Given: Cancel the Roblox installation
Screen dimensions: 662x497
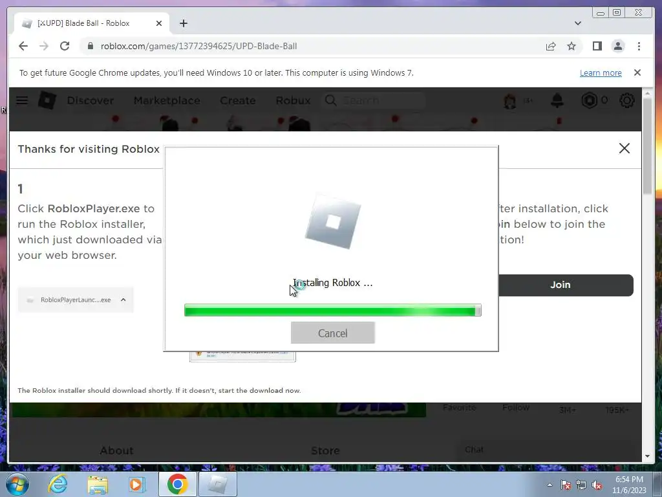Looking at the screenshot, I should (x=333, y=333).
